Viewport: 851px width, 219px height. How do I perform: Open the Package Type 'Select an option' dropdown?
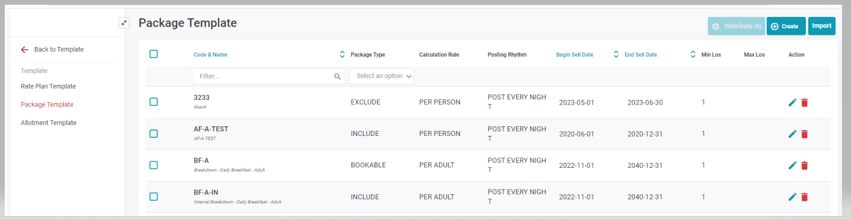tap(381, 76)
